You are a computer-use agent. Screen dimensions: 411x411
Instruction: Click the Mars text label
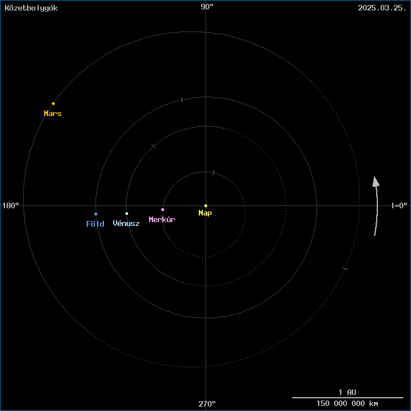point(52,114)
